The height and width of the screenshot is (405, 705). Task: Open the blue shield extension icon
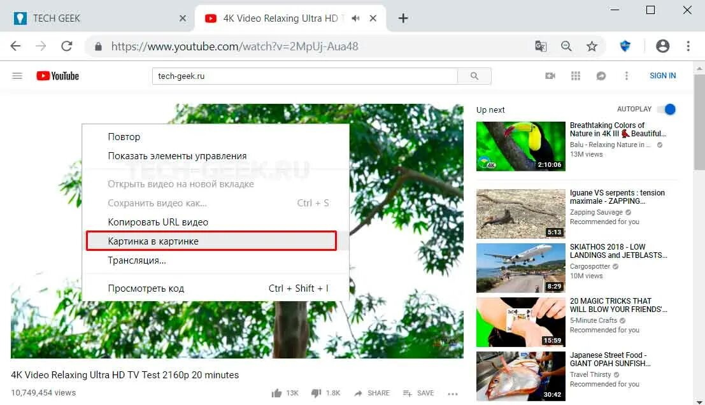coord(625,46)
